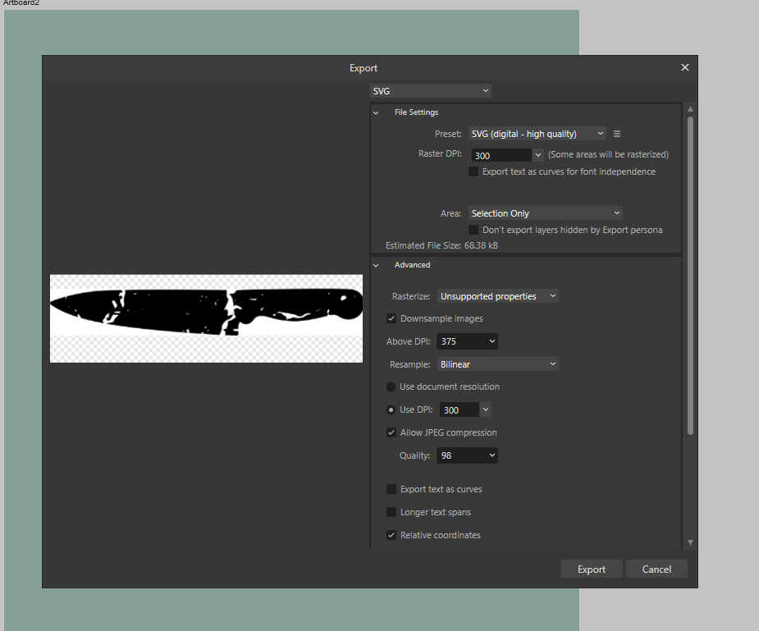Open the Rasterize Unsupported properties dropdown
Screen dimensions: 759x631
(497, 296)
